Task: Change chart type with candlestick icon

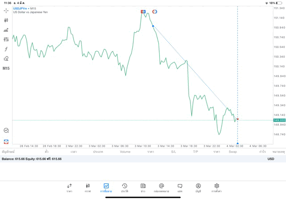Action: (6, 20)
